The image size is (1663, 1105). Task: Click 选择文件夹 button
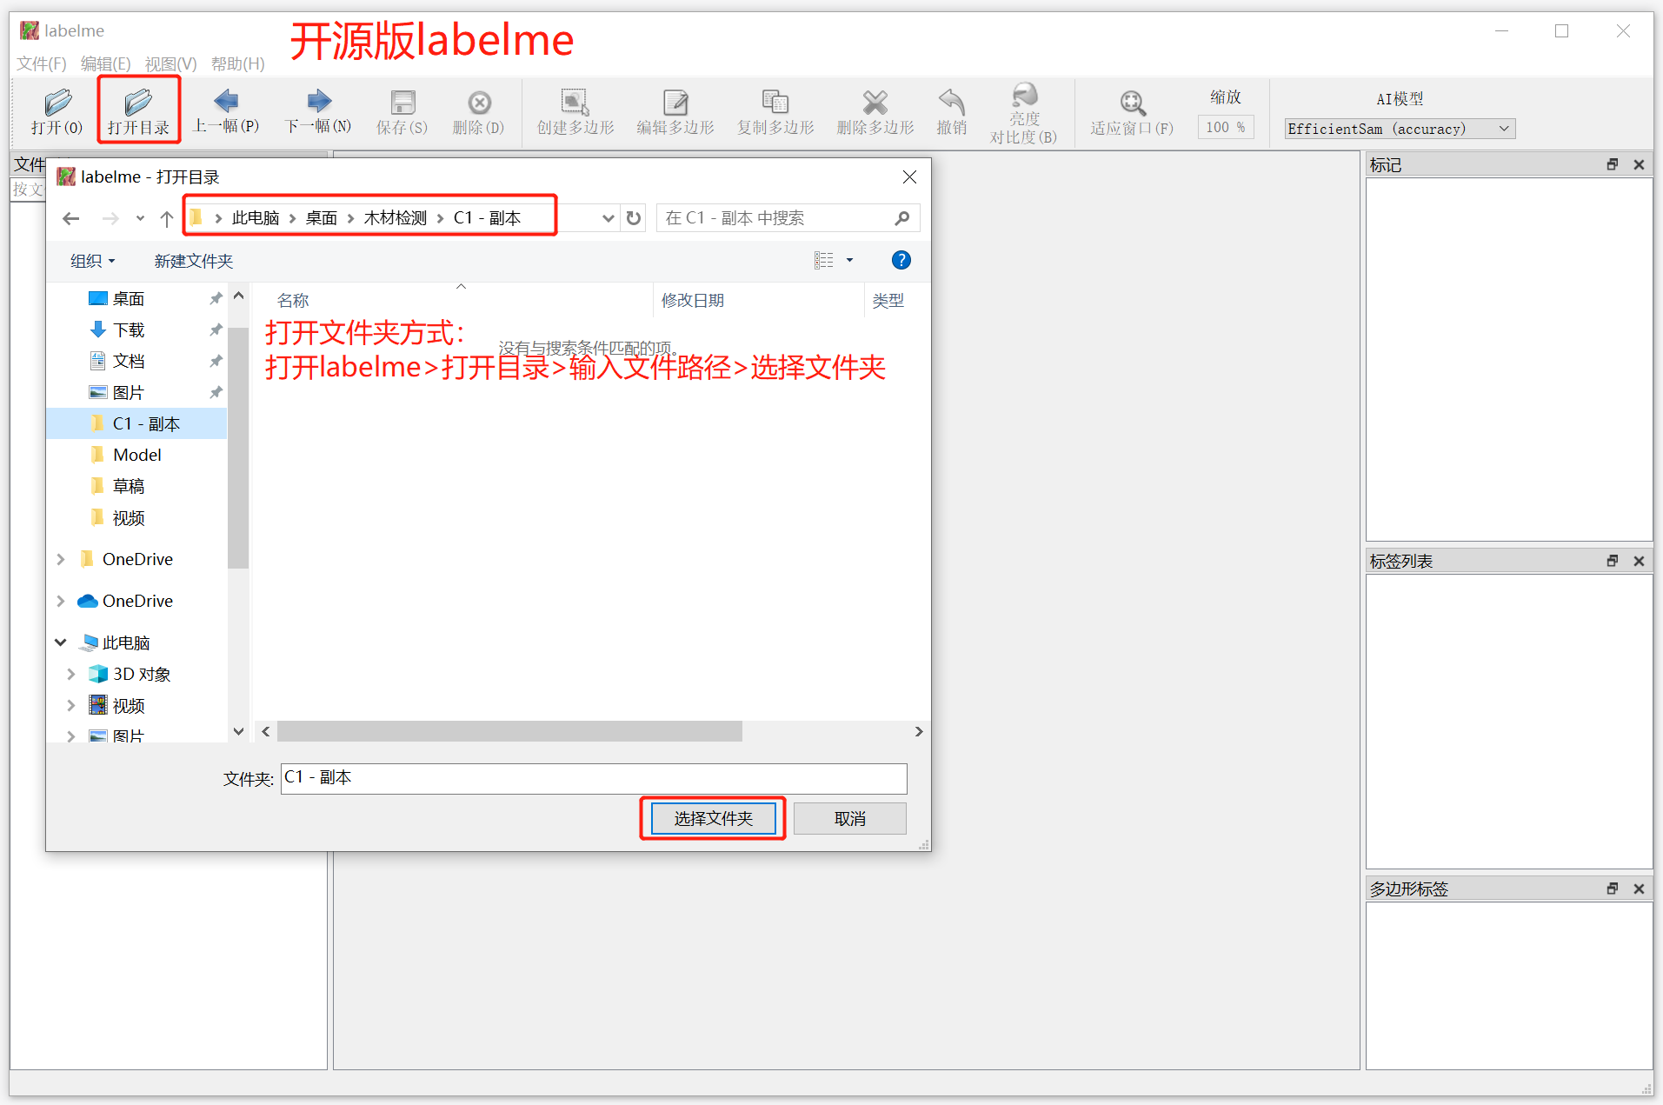pos(713,818)
